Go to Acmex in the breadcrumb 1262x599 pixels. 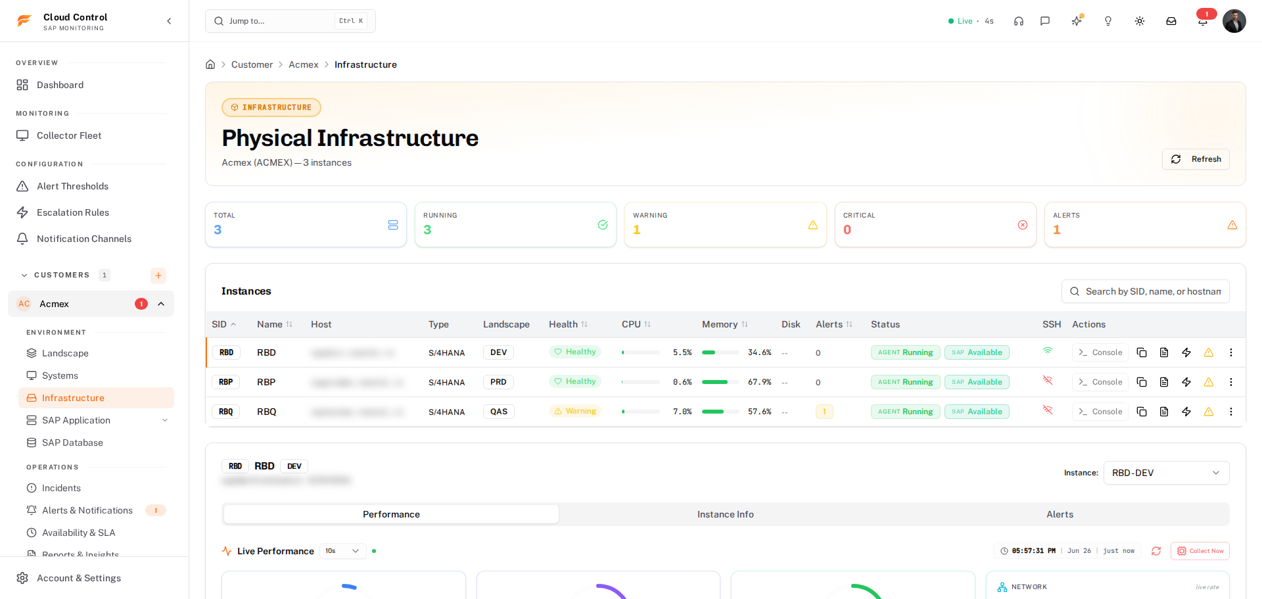(304, 64)
